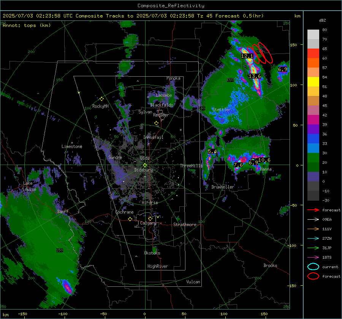Click the green 31JP arrow legend icon
The image size is (342, 319).
coord(313,248)
